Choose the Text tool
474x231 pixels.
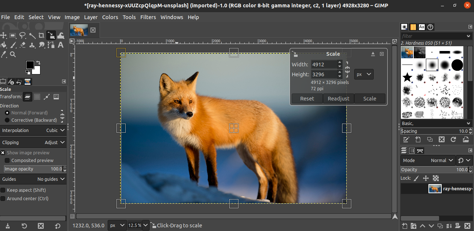pyautogui.click(x=61, y=45)
